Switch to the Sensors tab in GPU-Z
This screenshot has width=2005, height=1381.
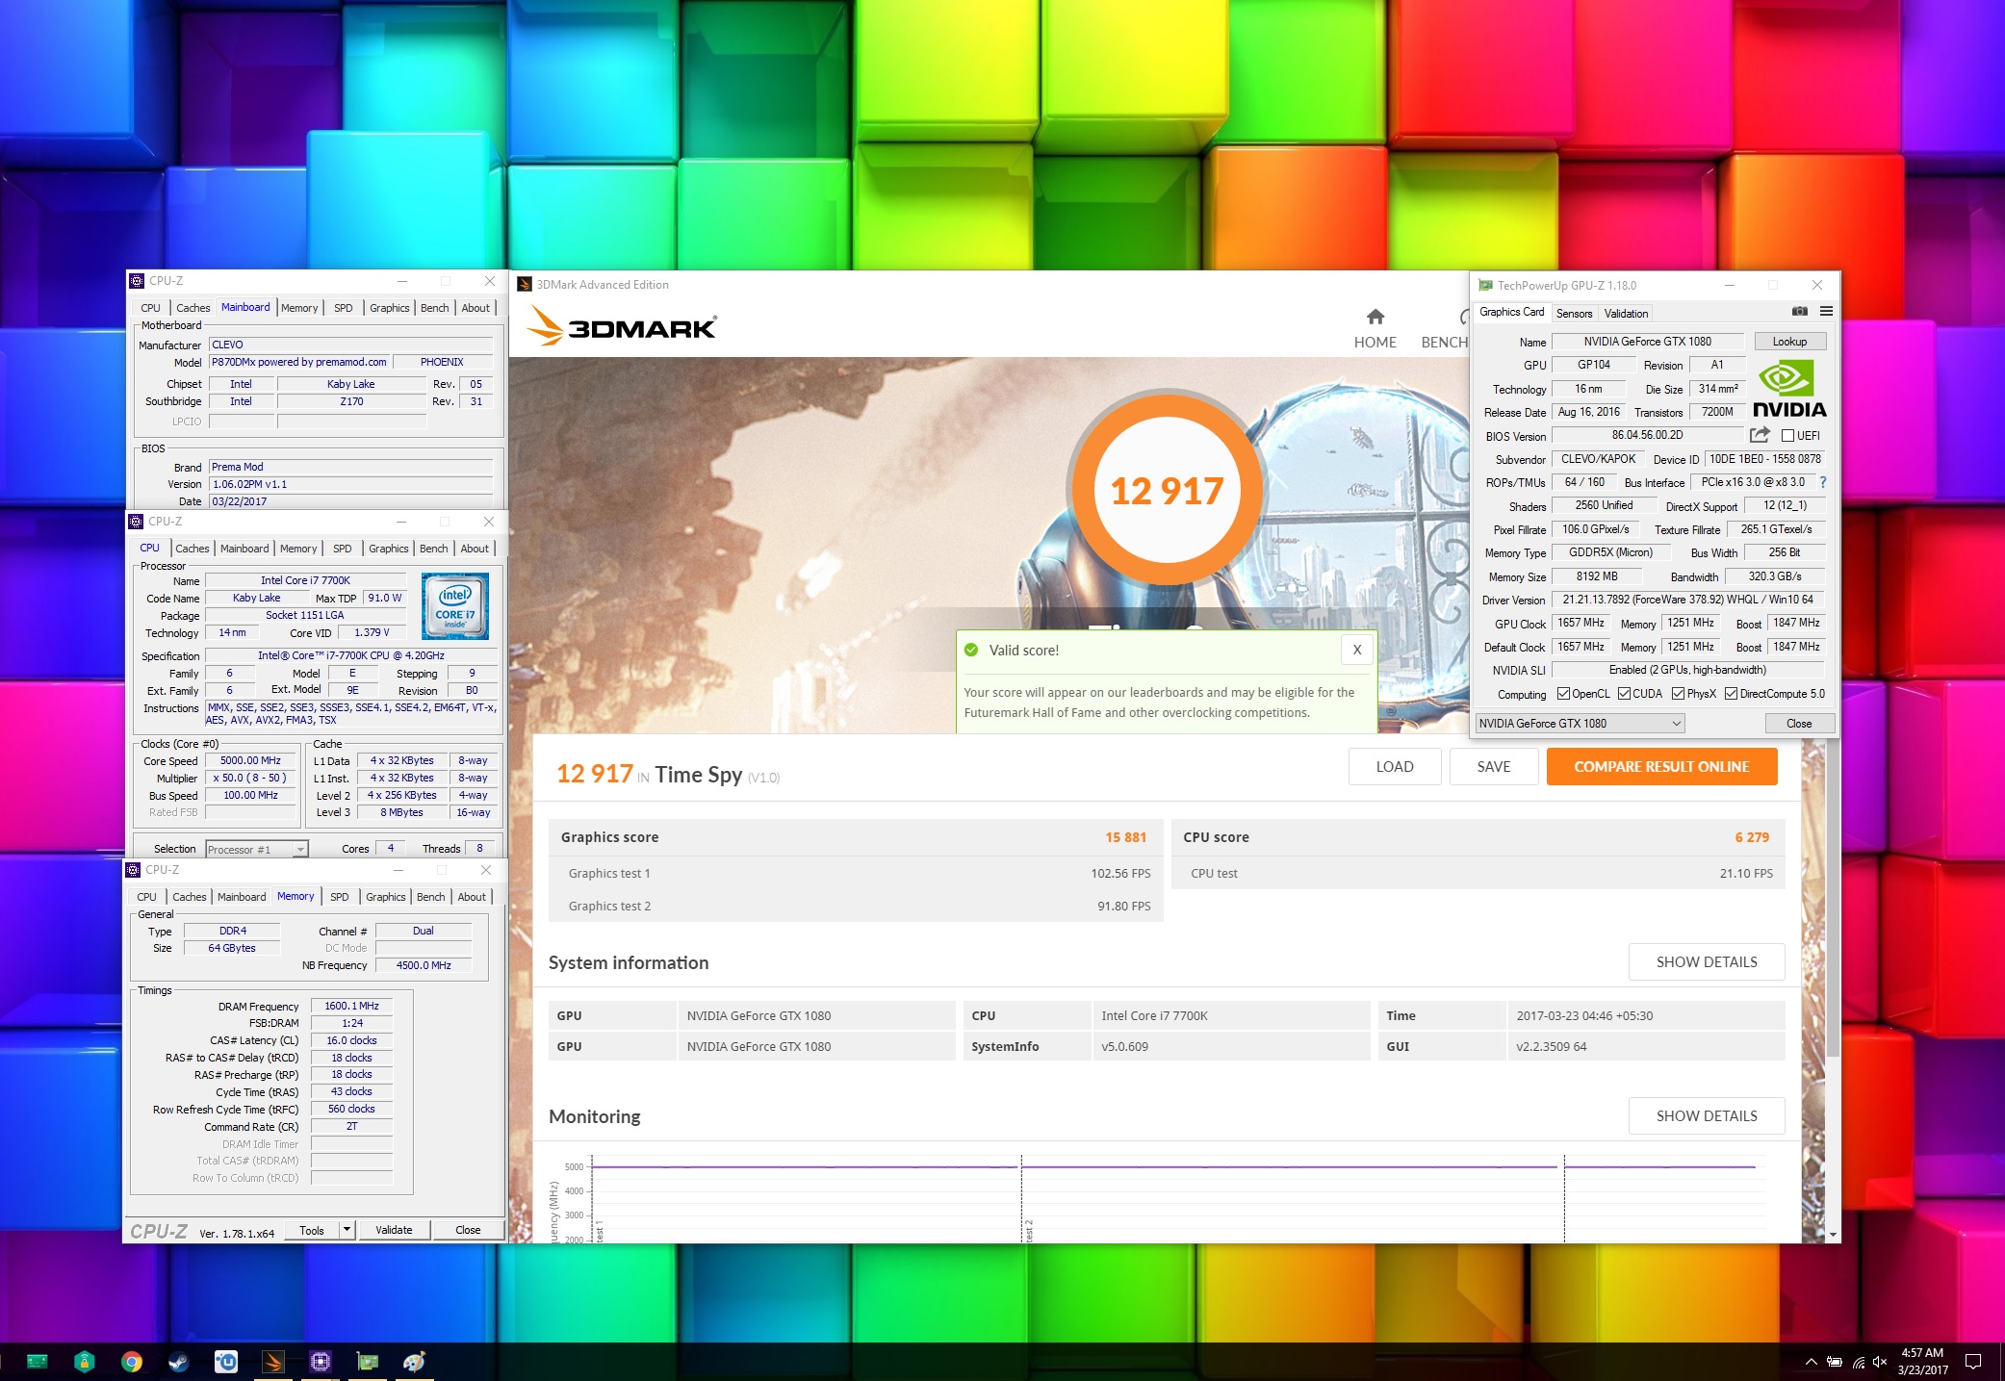click(x=1574, y=313)
